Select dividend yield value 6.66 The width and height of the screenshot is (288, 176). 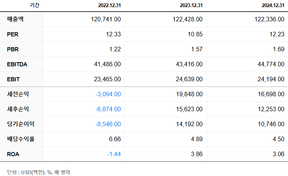coord(115,139)
